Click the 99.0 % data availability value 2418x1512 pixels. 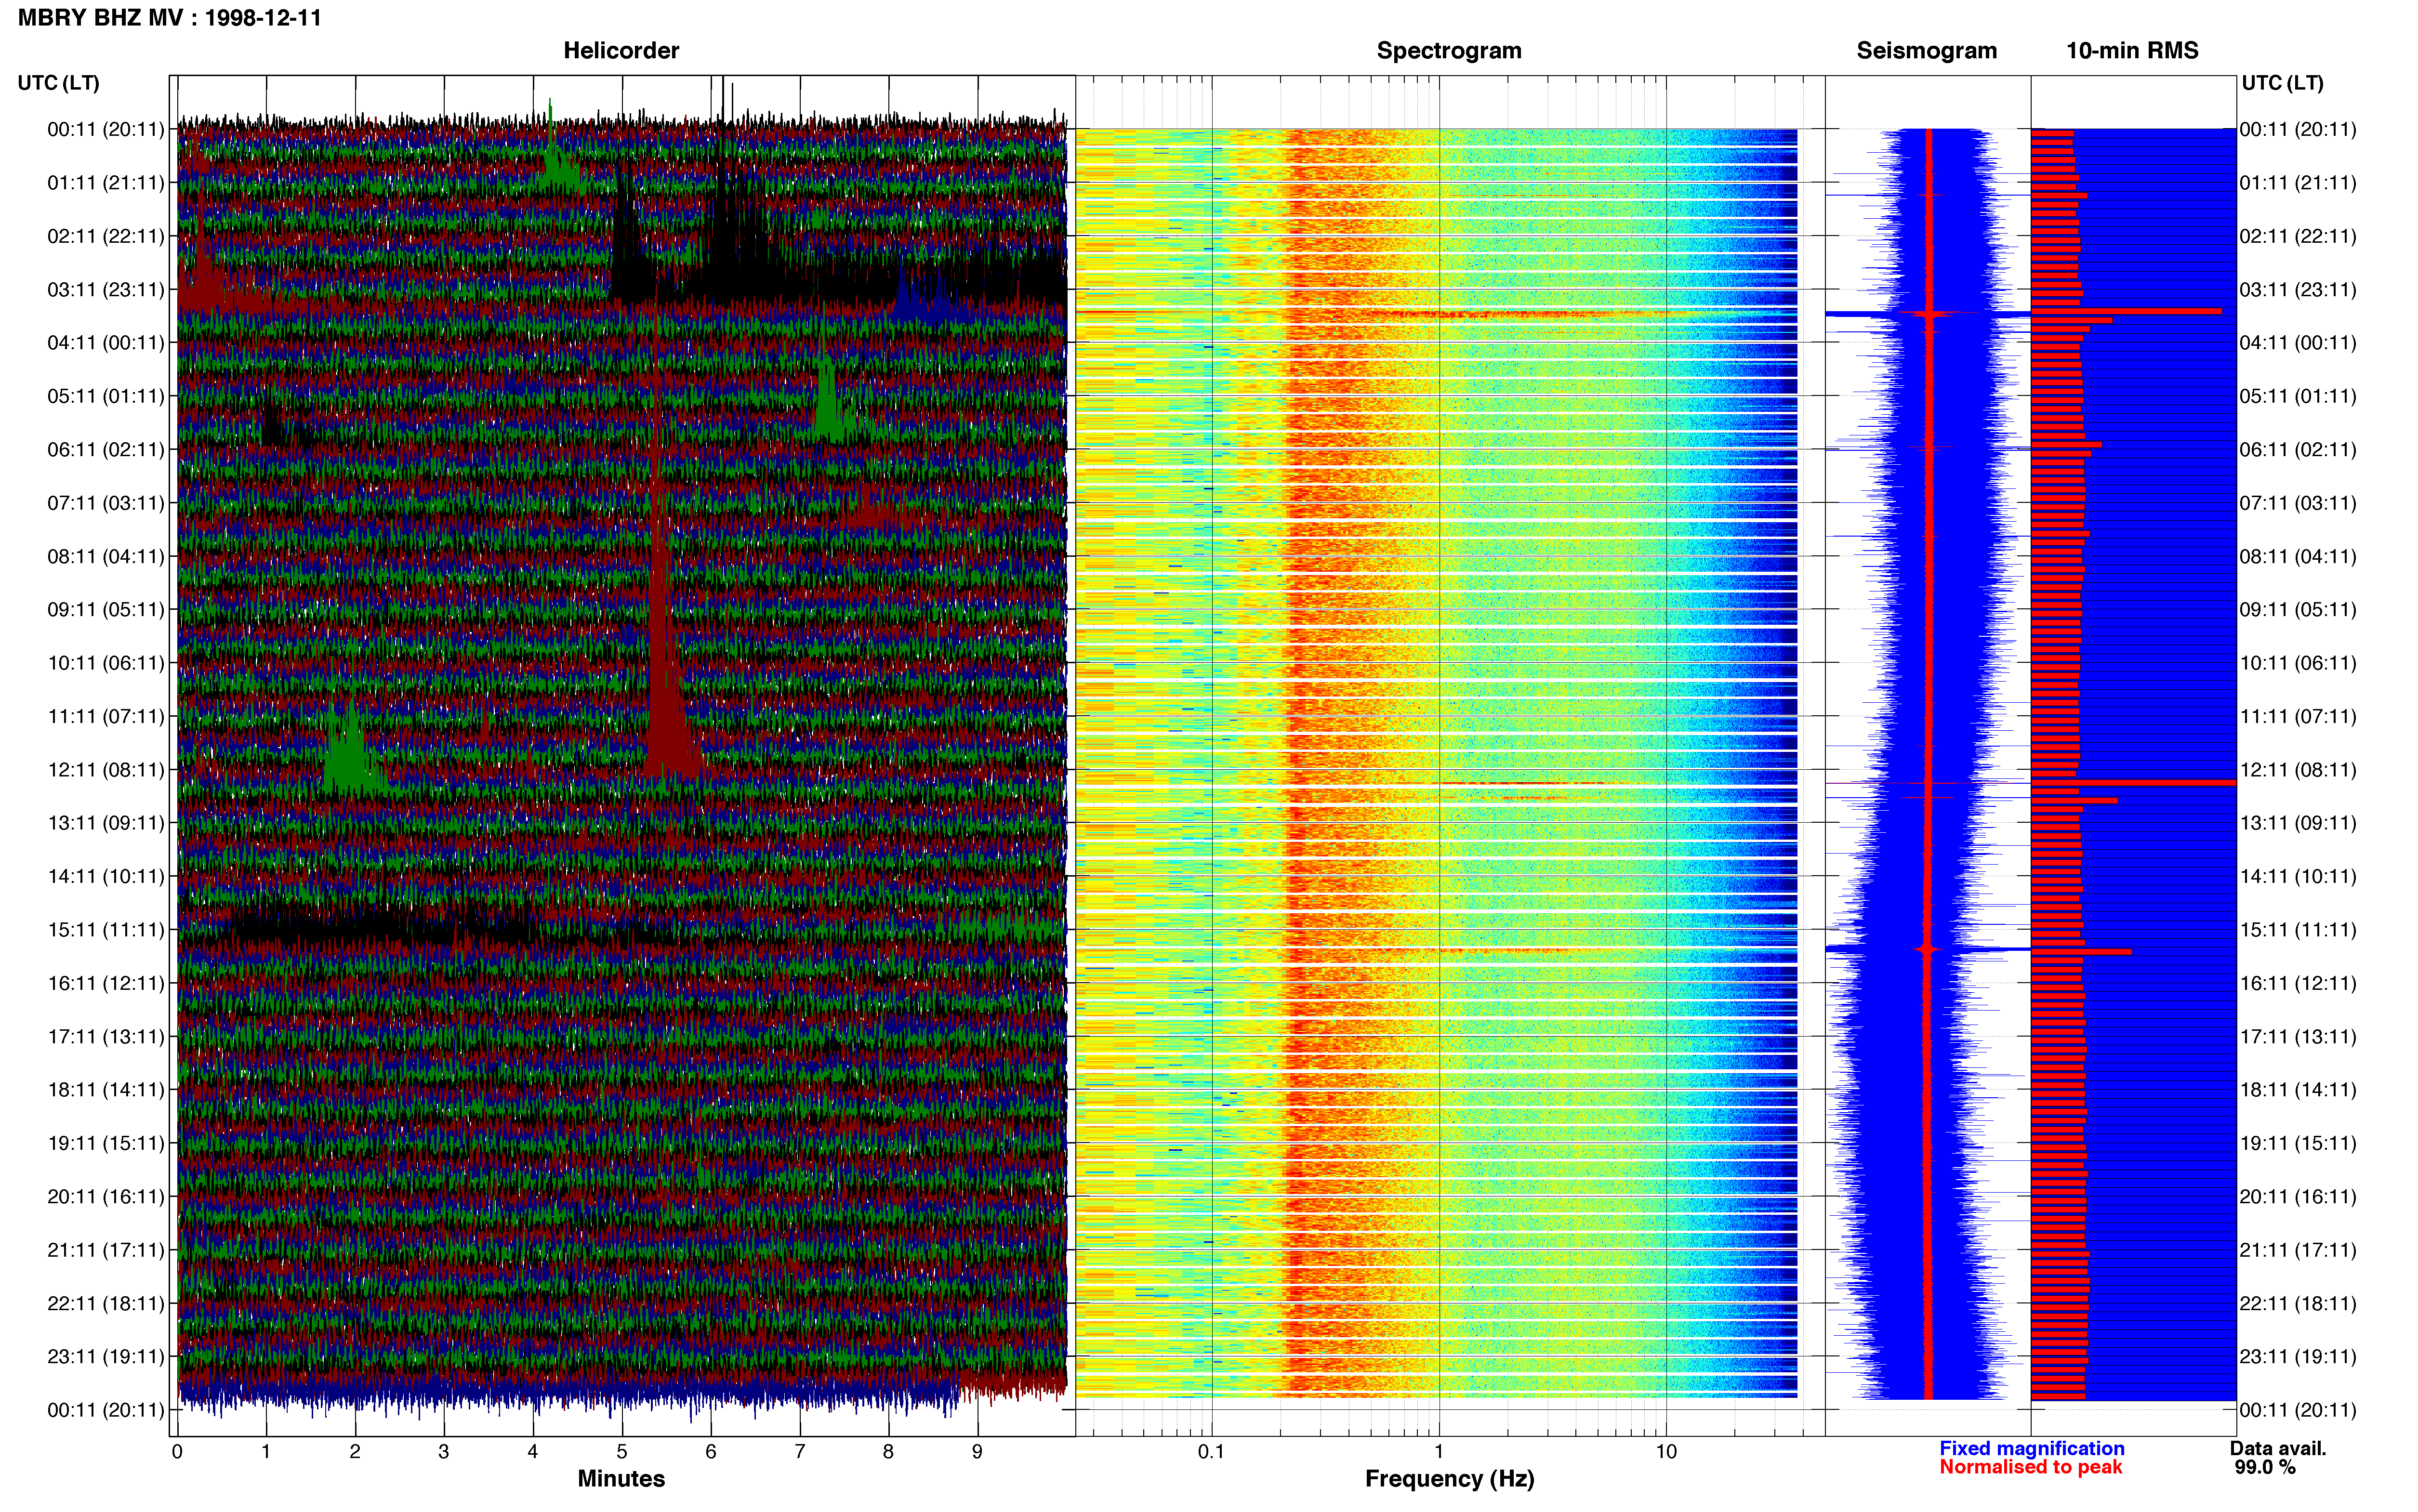coord(2265,1467)
